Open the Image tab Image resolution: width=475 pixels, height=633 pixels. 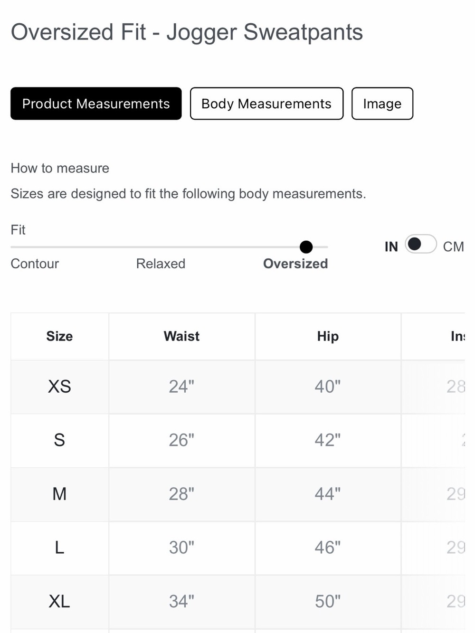(x=382, y=104)
